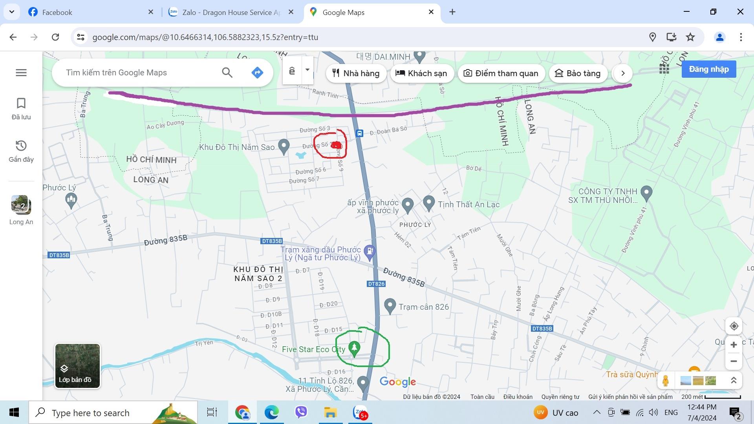This screenshot has height=424, width=754.
Task: Open the Google apps grid icon
Action: coord(664,69)
